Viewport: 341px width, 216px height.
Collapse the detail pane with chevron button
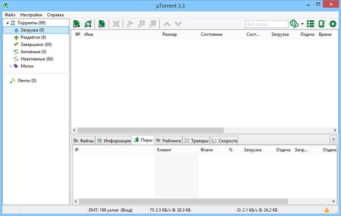(x=333, y=139)
